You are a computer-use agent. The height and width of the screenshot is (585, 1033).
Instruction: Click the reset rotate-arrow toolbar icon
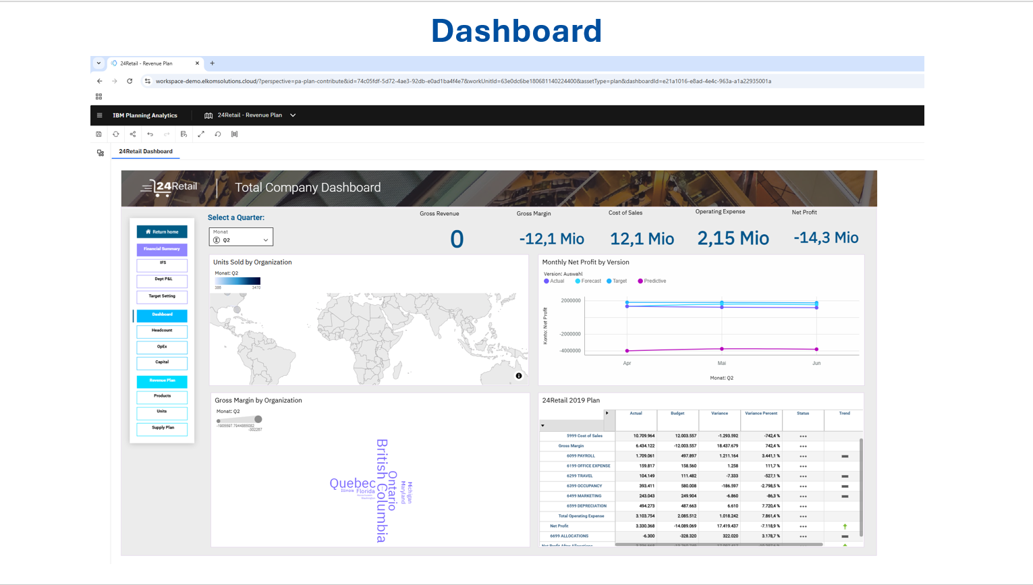(x=217, y=134)
